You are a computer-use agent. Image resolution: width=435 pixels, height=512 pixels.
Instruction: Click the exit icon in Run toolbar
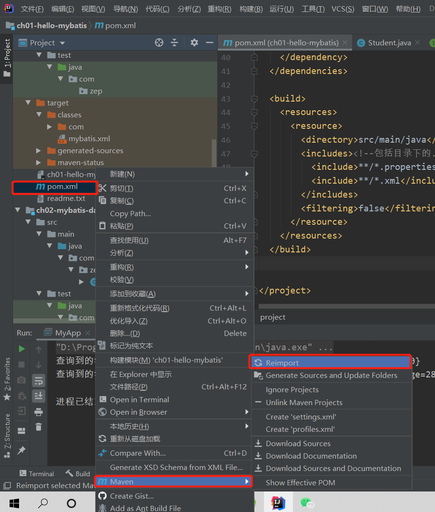pyautogui.click(x=21, y=411)
